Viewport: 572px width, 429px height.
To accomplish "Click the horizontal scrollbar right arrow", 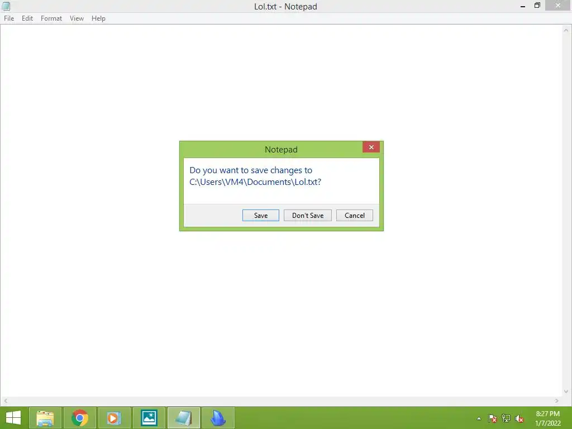I will click(x=556, y=401).
